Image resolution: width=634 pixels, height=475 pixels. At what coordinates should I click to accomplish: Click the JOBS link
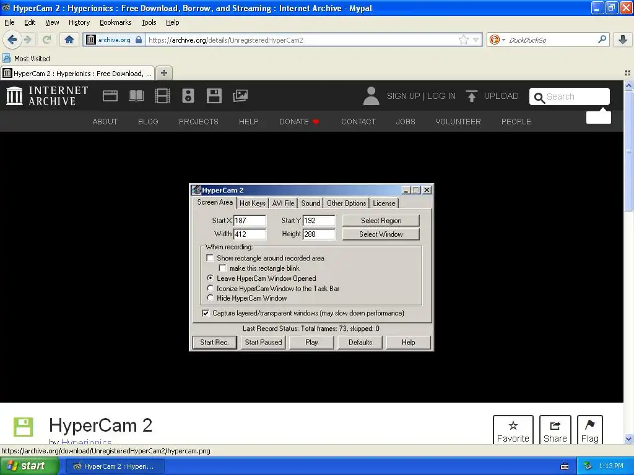(x=406, y=122)
